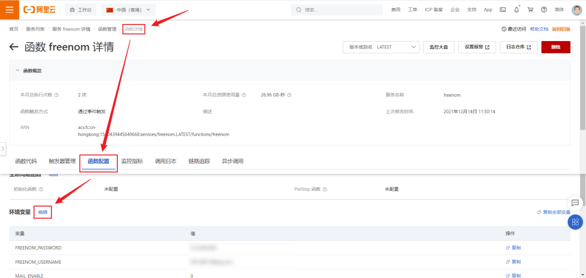Open the 设置报警 button
The width and height of the screenshot is (586, 278).
click(x=477, y=47)
